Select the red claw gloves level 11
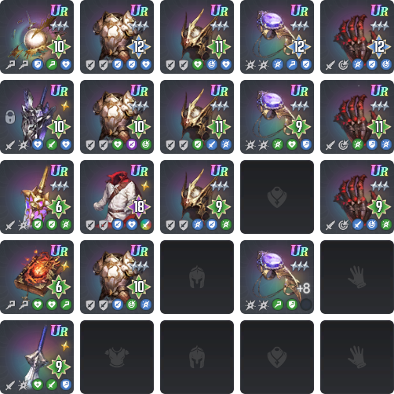 [357, 117]
